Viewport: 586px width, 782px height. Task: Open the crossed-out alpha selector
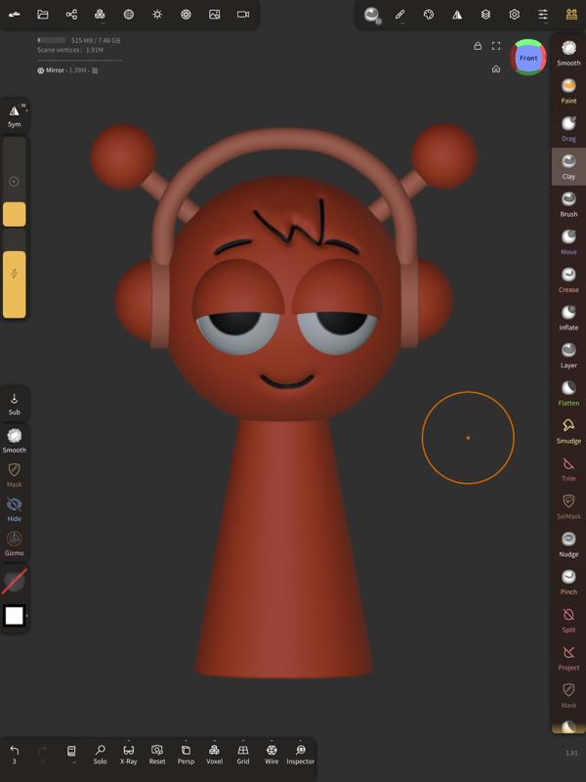point(15,582)
